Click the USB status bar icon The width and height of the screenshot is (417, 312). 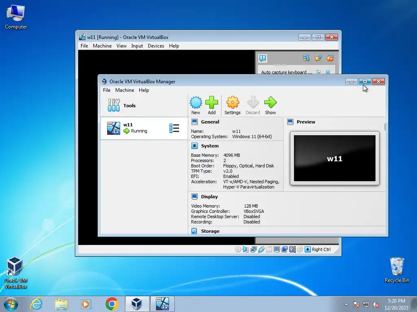tap(261, 249)
